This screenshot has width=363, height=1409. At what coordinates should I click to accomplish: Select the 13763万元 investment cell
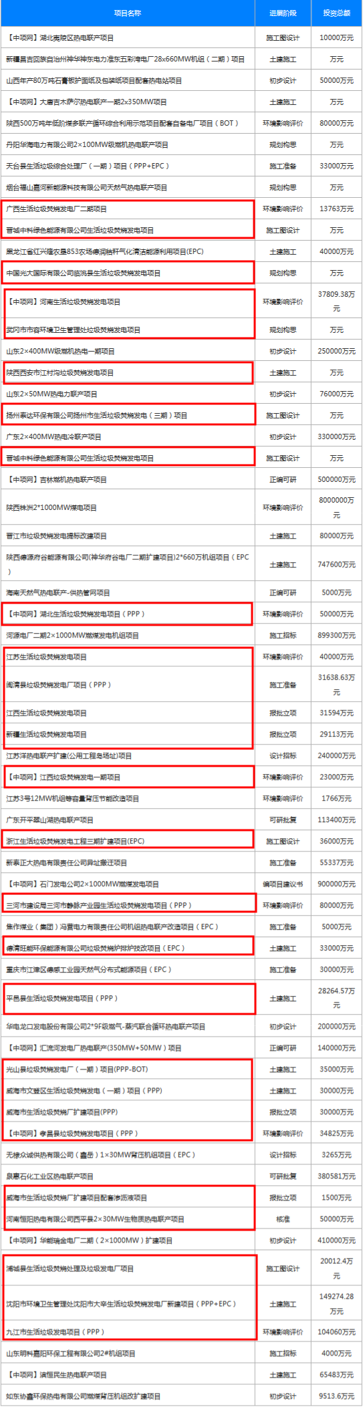click(336, 209)
